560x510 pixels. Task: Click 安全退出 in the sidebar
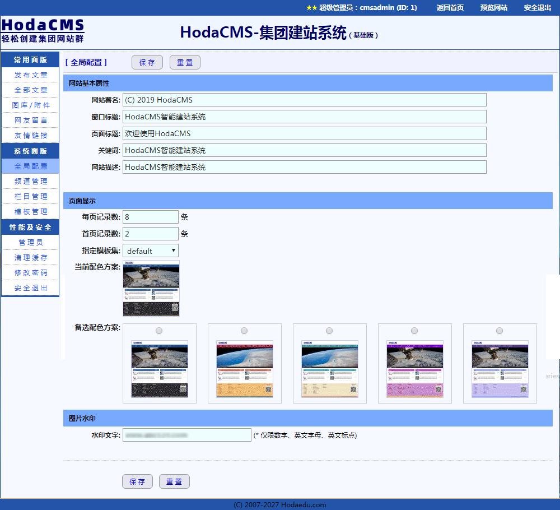pos(30,288)
